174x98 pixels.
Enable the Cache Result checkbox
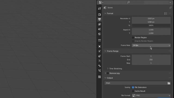point(133,91)
